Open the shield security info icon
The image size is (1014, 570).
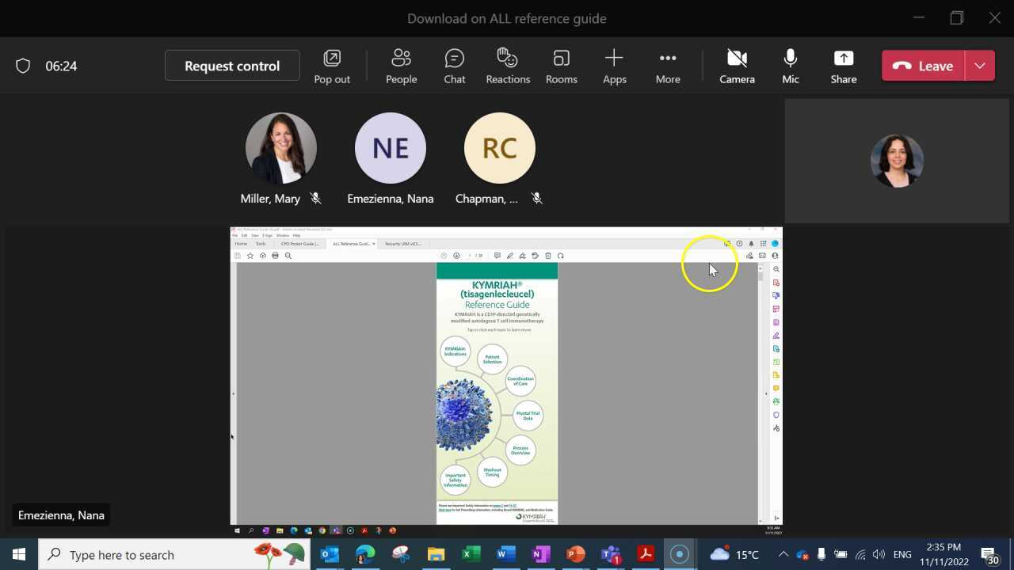23,66
